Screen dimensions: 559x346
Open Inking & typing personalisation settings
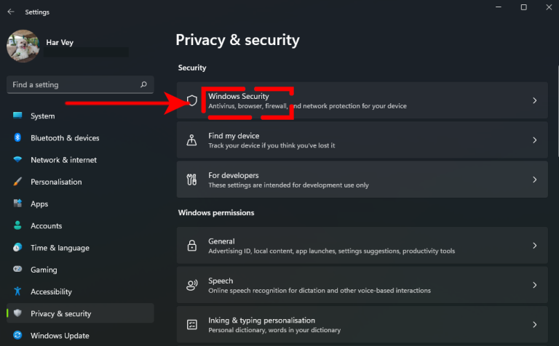[362, 324]
